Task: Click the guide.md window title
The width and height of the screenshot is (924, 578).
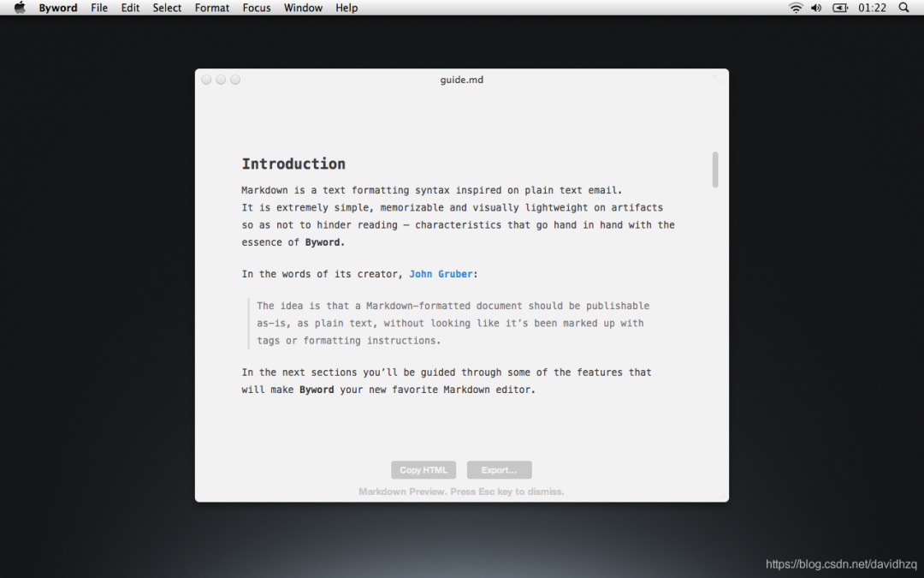Action: pyautogui.click(x=461, y=80)
